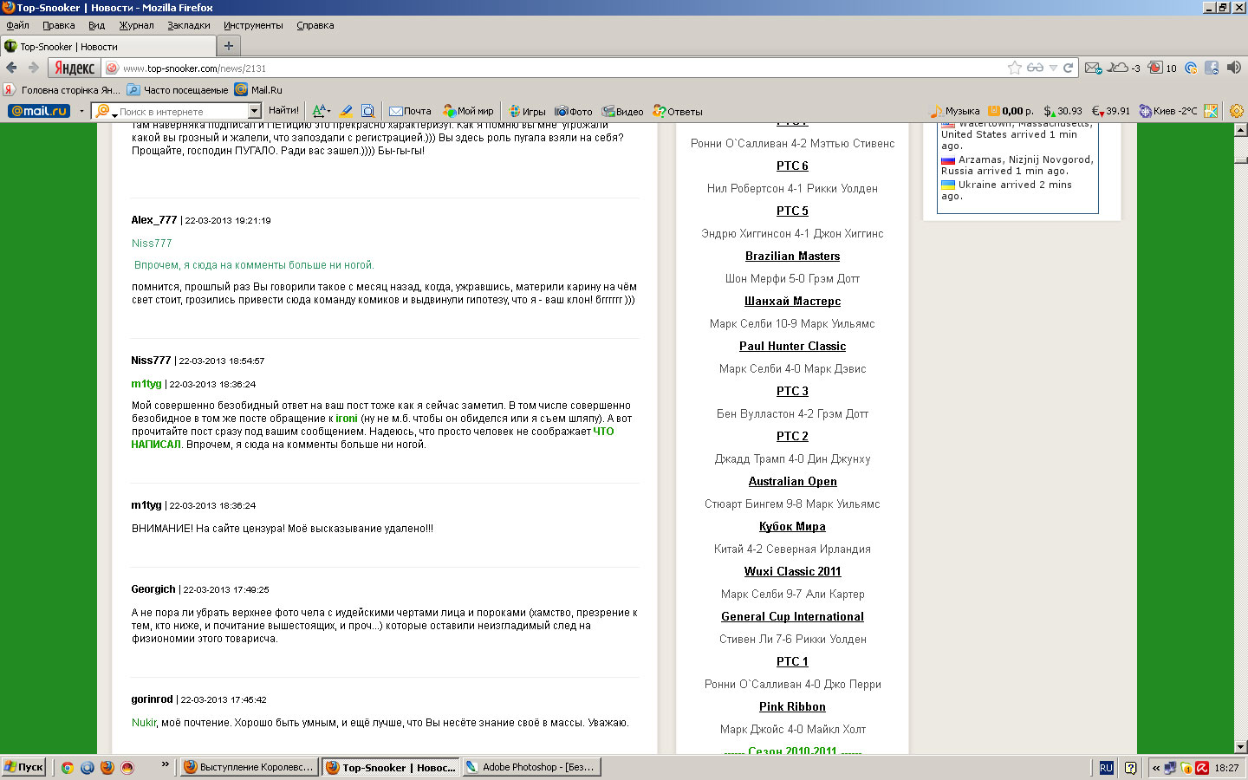Viewport: 1248px width, 780px height.
Task: Open a new tab with the plus button
Action: (x=229, y=46)
